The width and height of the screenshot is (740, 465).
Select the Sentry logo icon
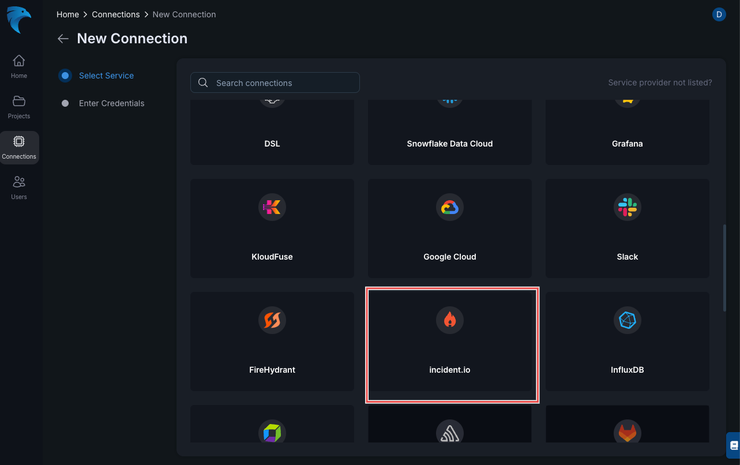click(x=450, y=432)
